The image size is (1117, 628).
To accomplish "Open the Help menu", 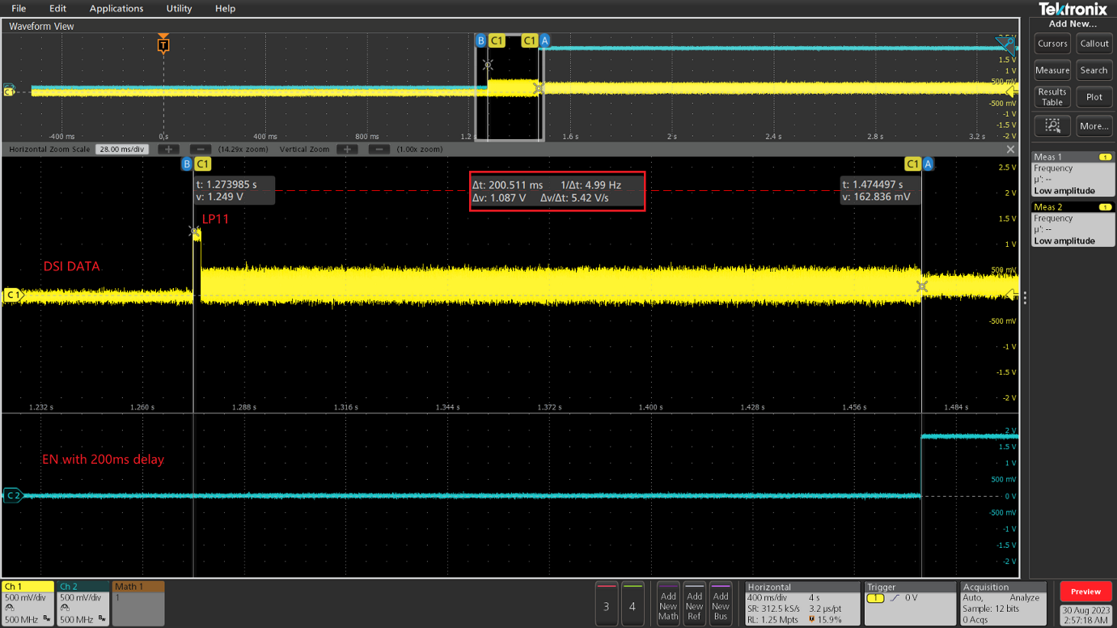I will [x=225, y=8].
